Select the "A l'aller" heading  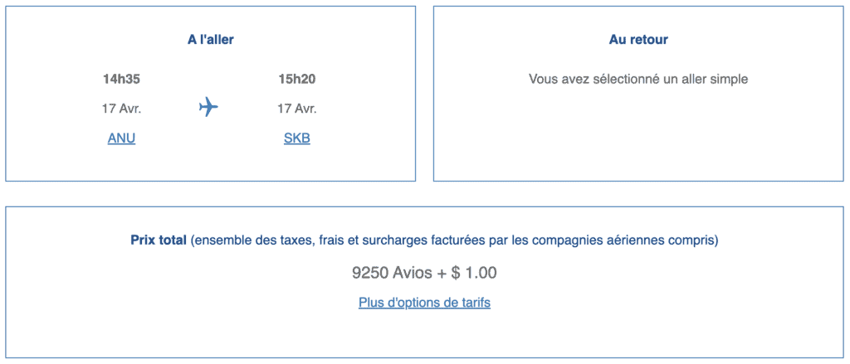pyautogui.click(x=211, y=40)
